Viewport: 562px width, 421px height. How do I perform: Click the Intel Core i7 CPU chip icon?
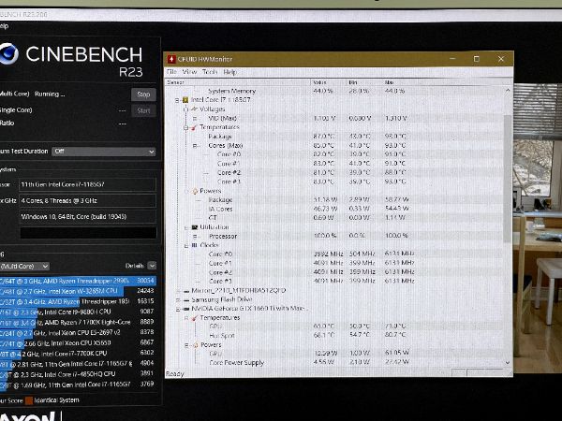185,100
